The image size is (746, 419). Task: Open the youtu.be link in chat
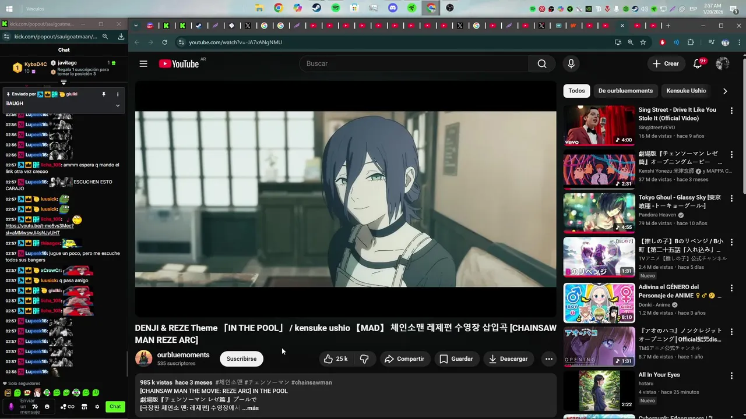tap(40, 229)
